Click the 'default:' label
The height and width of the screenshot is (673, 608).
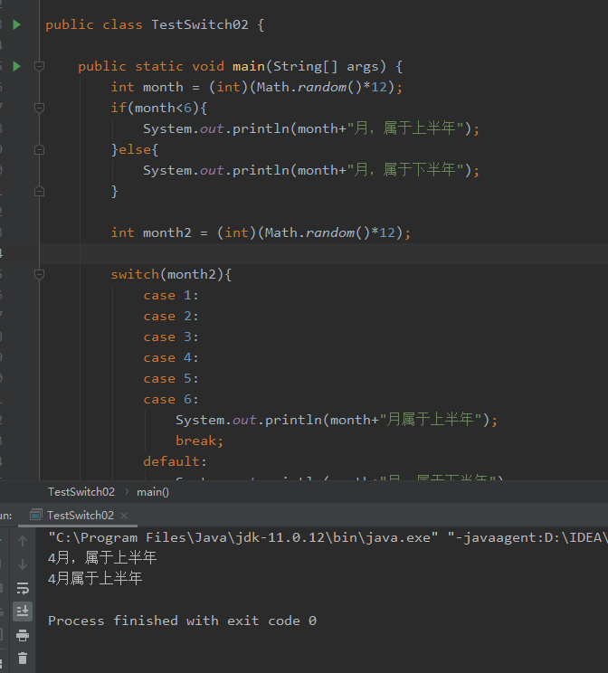click(x=176, y=462)
